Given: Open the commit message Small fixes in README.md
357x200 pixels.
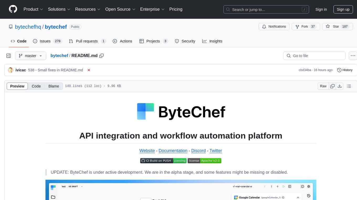Looking at the screenshot, I should point(55,70).
